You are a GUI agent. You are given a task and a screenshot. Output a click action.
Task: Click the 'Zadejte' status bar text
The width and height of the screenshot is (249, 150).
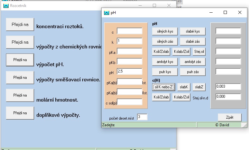coord(109,125)
